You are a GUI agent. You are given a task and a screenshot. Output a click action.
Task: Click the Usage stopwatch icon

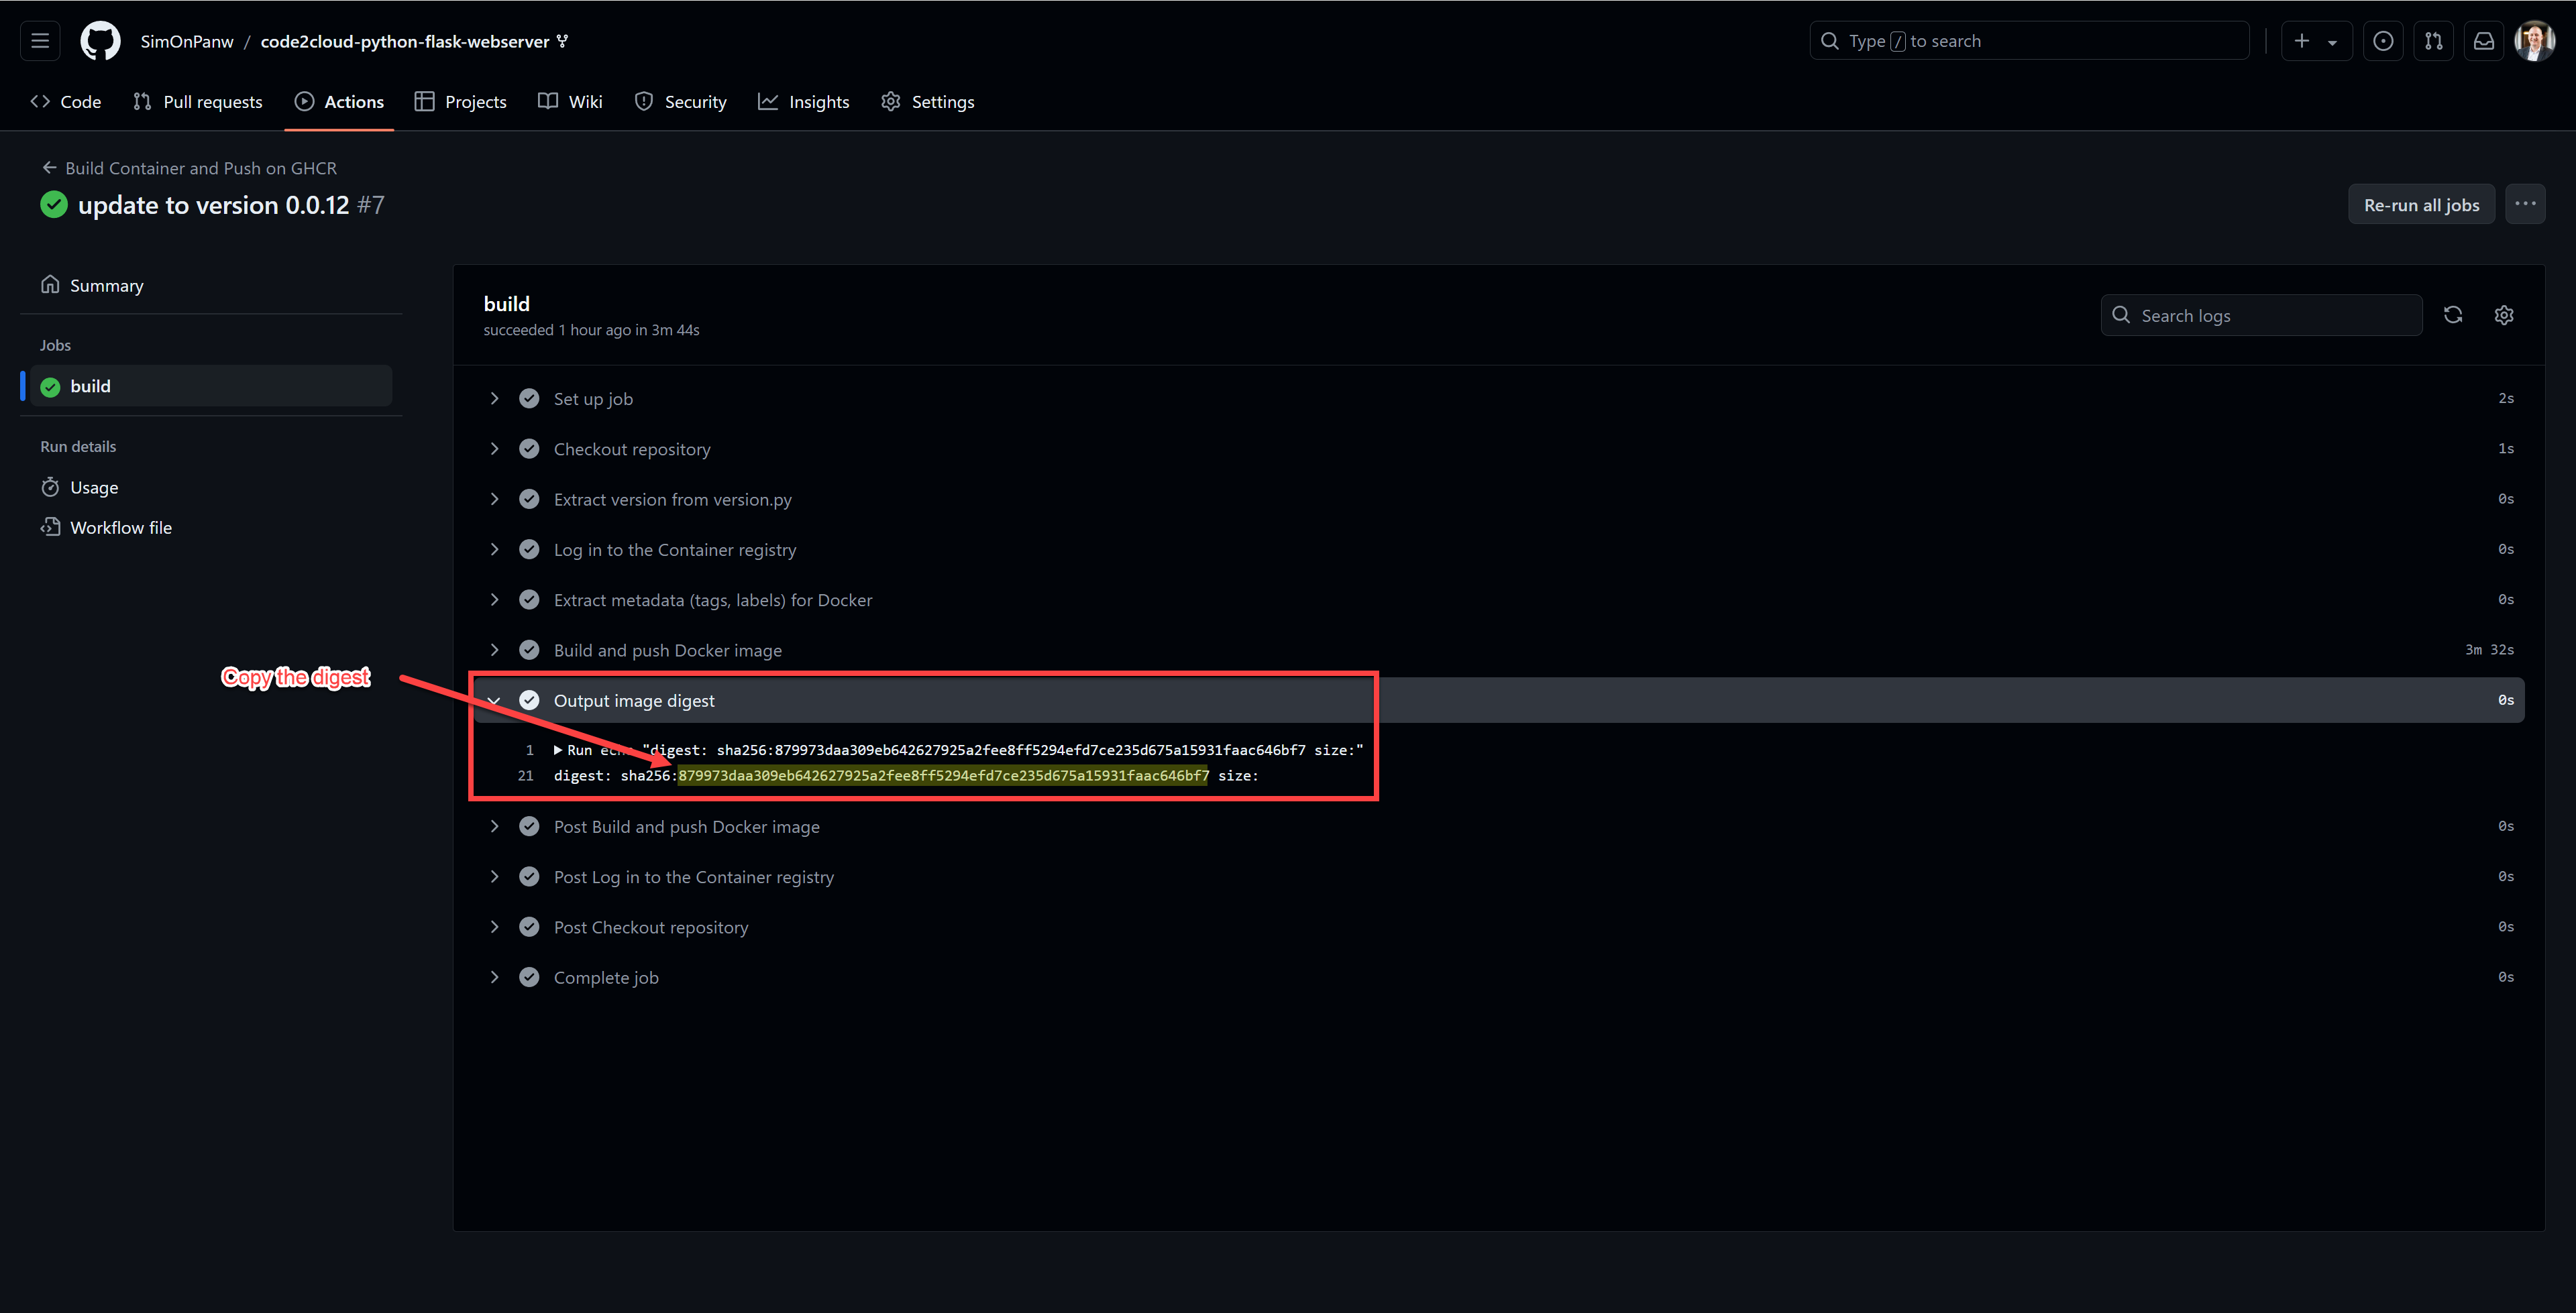[50, 487]
